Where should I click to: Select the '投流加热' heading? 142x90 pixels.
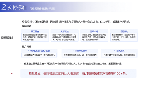tap(120, 51)
